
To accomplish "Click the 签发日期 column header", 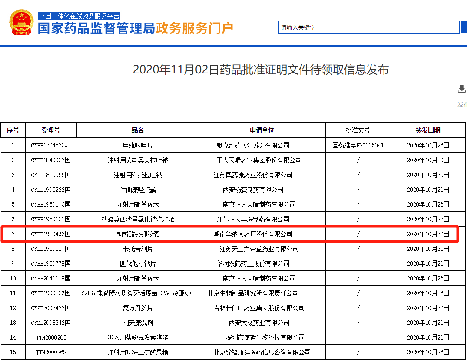I will [x=428, y=130].
